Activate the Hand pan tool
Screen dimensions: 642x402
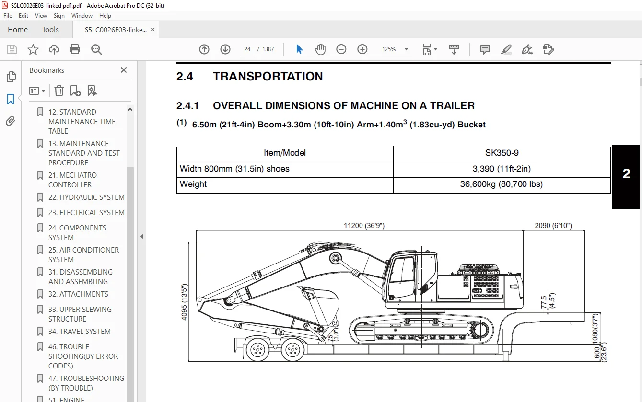click(x=320, y=49)
